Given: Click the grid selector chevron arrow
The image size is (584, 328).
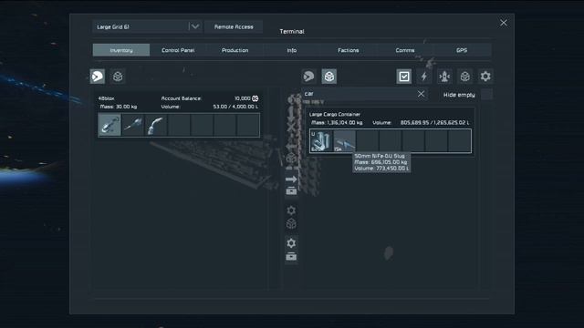Looking at the screenshot, I should pos(194,26).
